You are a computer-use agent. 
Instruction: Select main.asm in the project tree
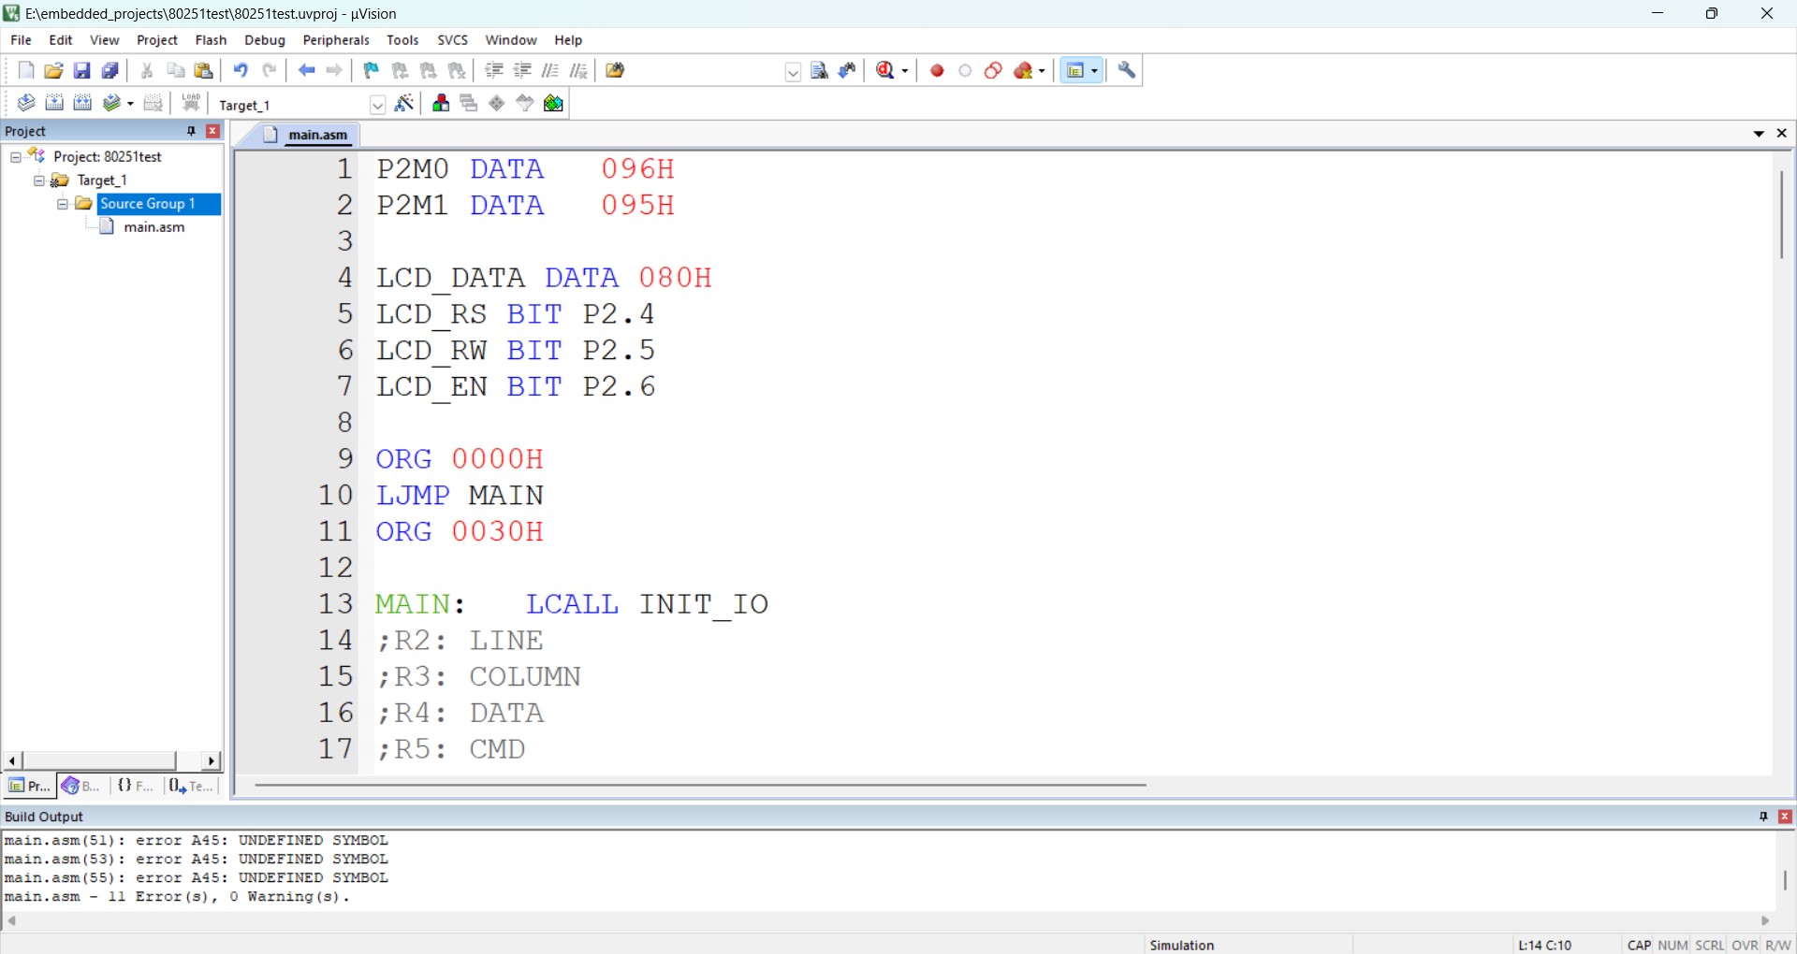point(154,227)
